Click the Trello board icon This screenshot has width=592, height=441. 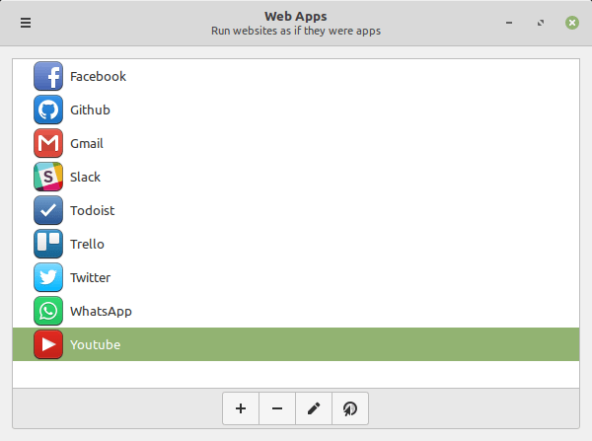coord(48,244)
